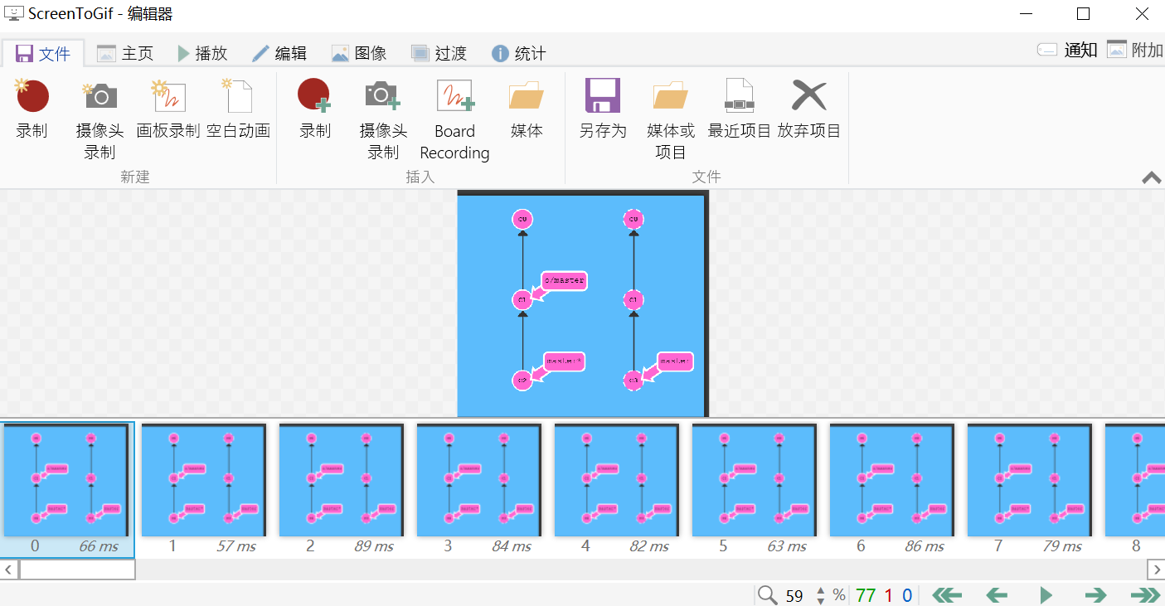Screen dimensions: 1165x606
Task: Insert a Board Recording
Action: [454, 116]
